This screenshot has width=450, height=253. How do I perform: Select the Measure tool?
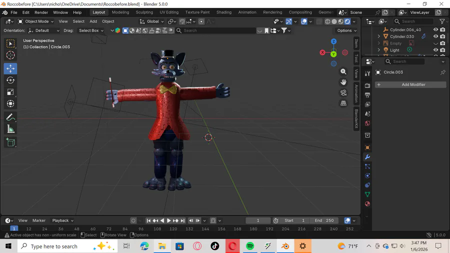click(x=10, y=129)
